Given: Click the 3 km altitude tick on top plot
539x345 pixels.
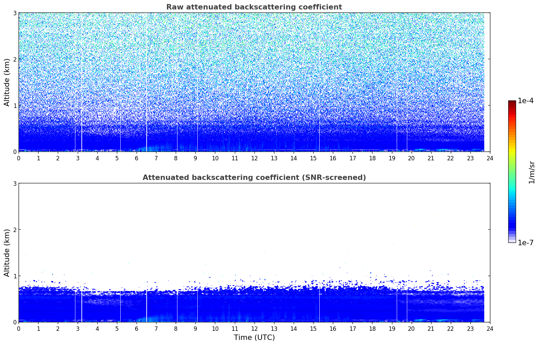Looking at the screenshot, I should 15,13.
